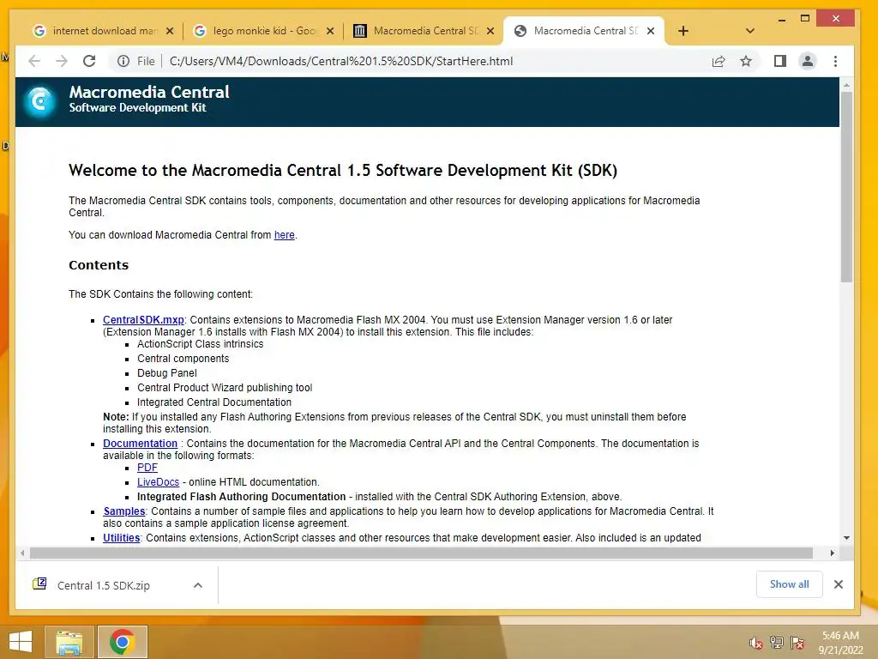This screenshot has width=878, height=659.
Task: Share this page via share icon
Action: [x=719, y=61]
